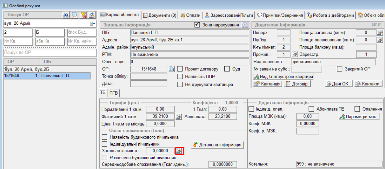Screen dimensions: 385x169
Task: Click the clear filter funnel icon
Action: pos(83,15)
